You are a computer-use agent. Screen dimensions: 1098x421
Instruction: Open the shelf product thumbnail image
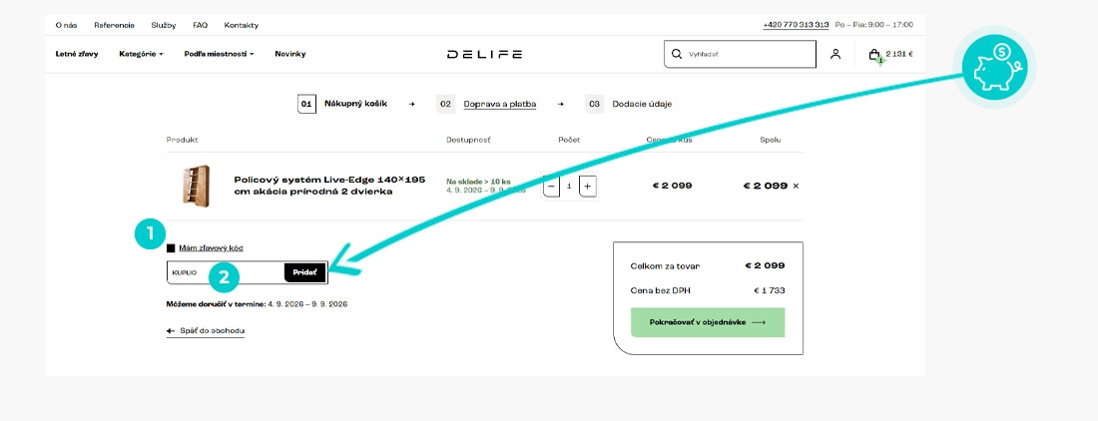(x=196, y=185)
